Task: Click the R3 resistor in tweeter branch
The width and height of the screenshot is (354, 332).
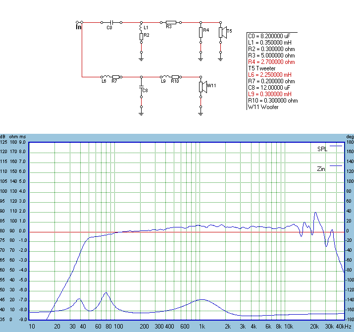Action: click(x=170, y=22)
